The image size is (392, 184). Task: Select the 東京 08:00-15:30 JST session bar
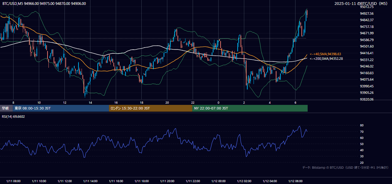(61, 108)
